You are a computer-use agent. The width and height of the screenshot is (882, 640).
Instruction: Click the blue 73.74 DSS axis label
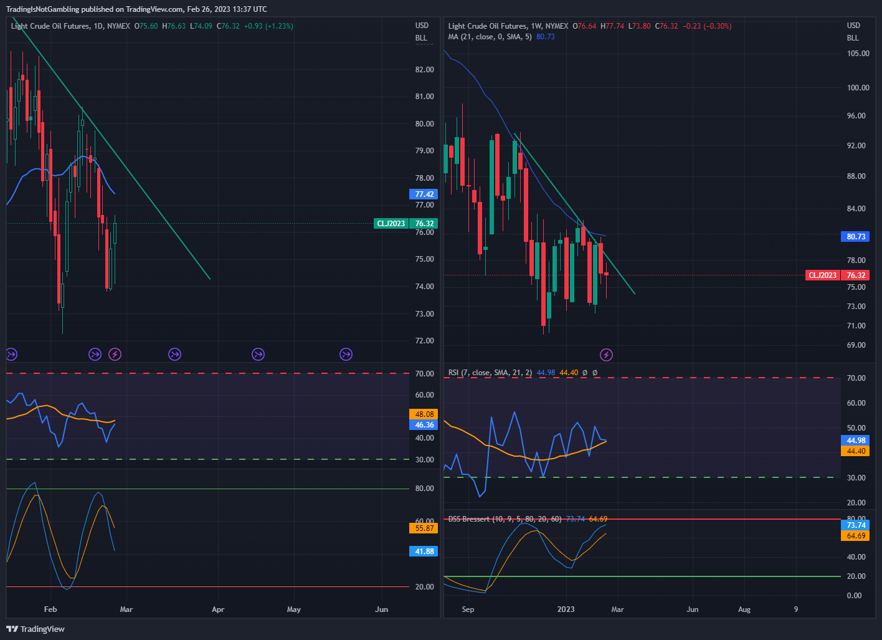point(856,525)
